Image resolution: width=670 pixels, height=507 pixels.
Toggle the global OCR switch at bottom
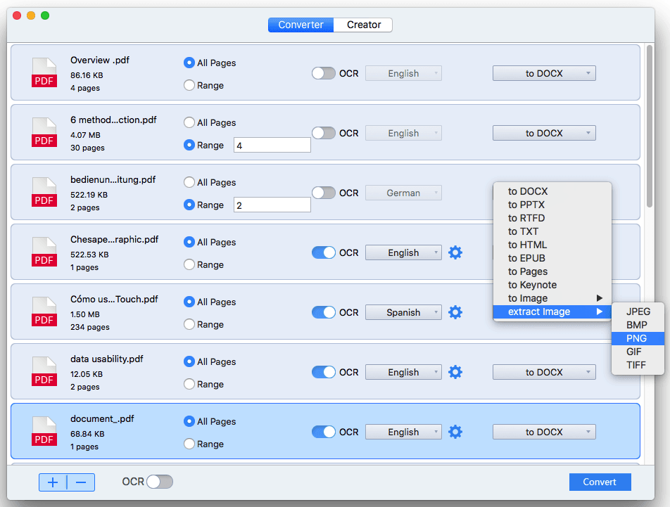point(159,482)
